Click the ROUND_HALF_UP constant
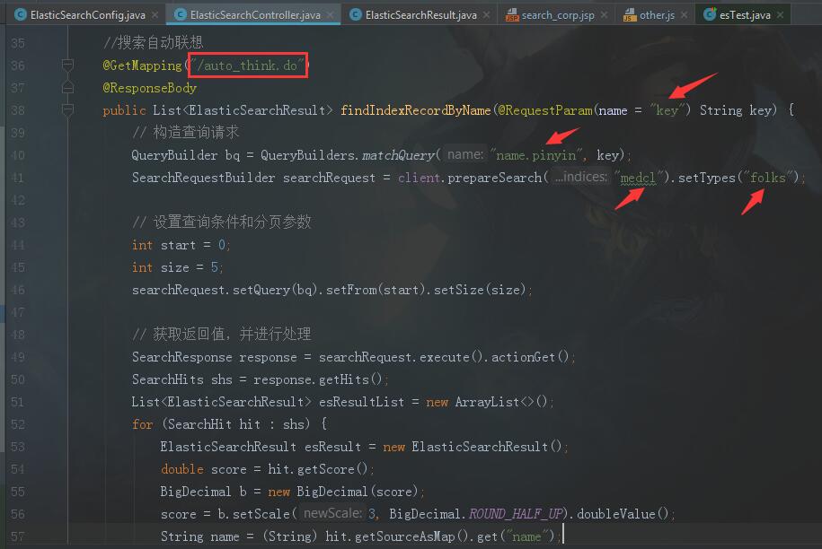822x549 pixels. [x=516, y=514]
